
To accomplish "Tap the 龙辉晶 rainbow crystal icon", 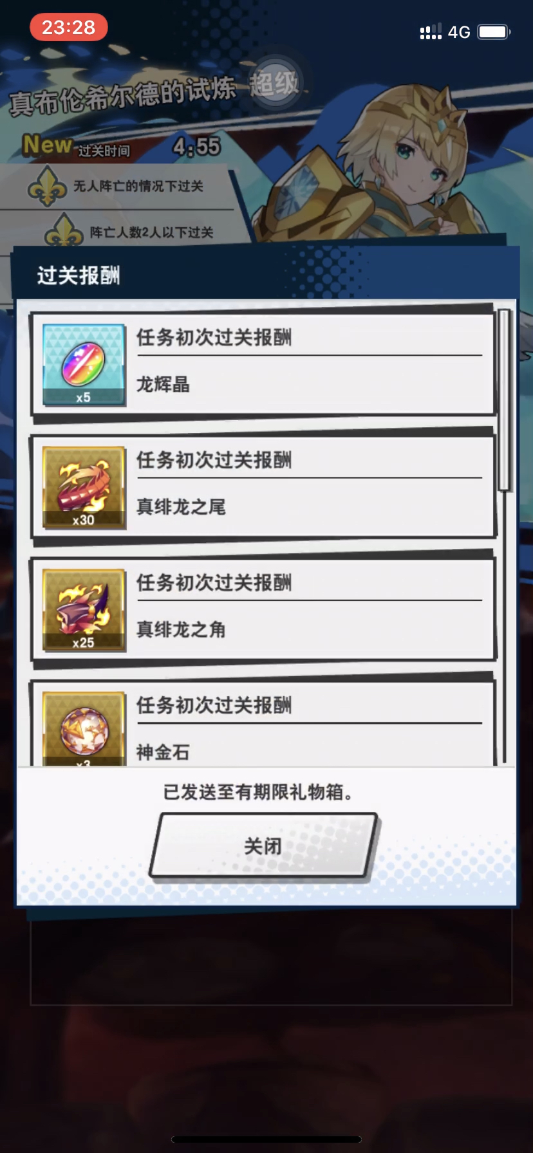I will click(x=84, y=365).
